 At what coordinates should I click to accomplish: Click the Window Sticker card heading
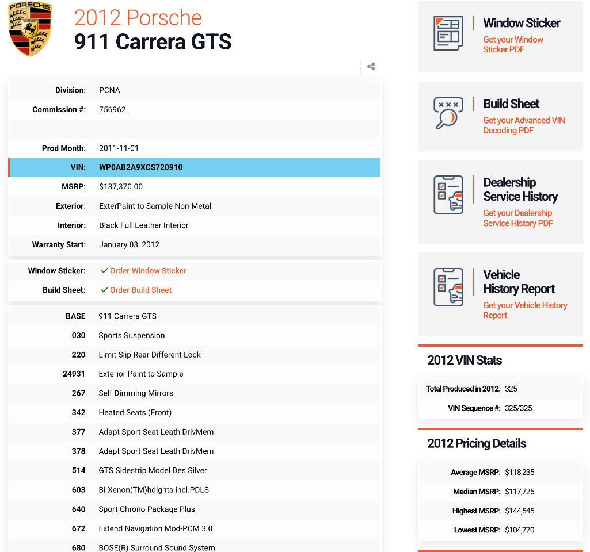pyautogui.click(x=522, y=23)
